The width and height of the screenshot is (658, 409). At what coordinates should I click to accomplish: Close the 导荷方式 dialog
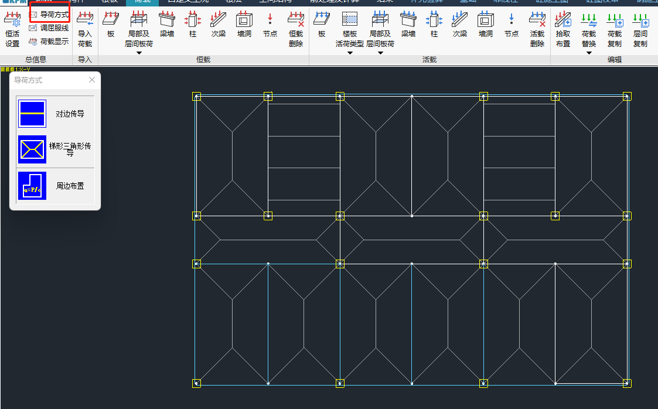click(x=92, y=80)
